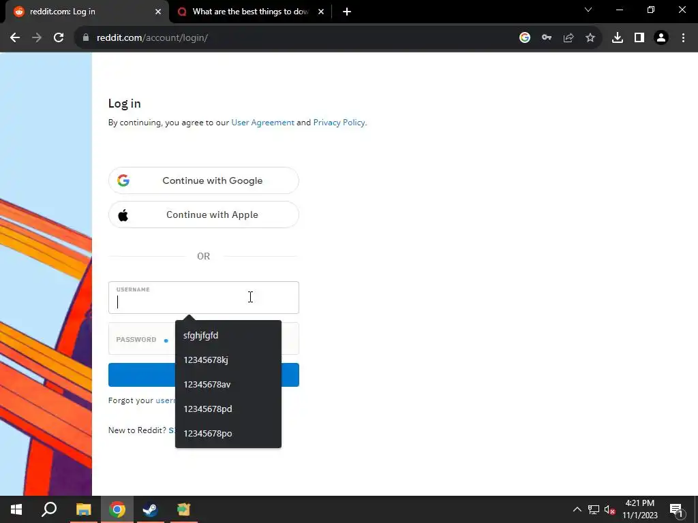This screenshot has height=523, width=698.
Task: Share this page via the share icon
Action: coord(568,38)
